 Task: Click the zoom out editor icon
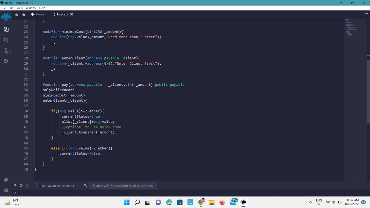pyautogui.click(x=17, y=14)
